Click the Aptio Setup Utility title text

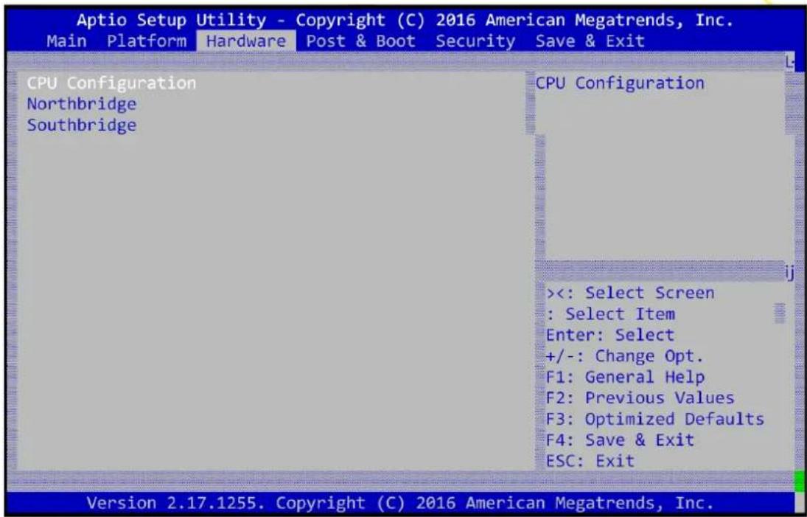pyautogui.click(x=405, y=21)
